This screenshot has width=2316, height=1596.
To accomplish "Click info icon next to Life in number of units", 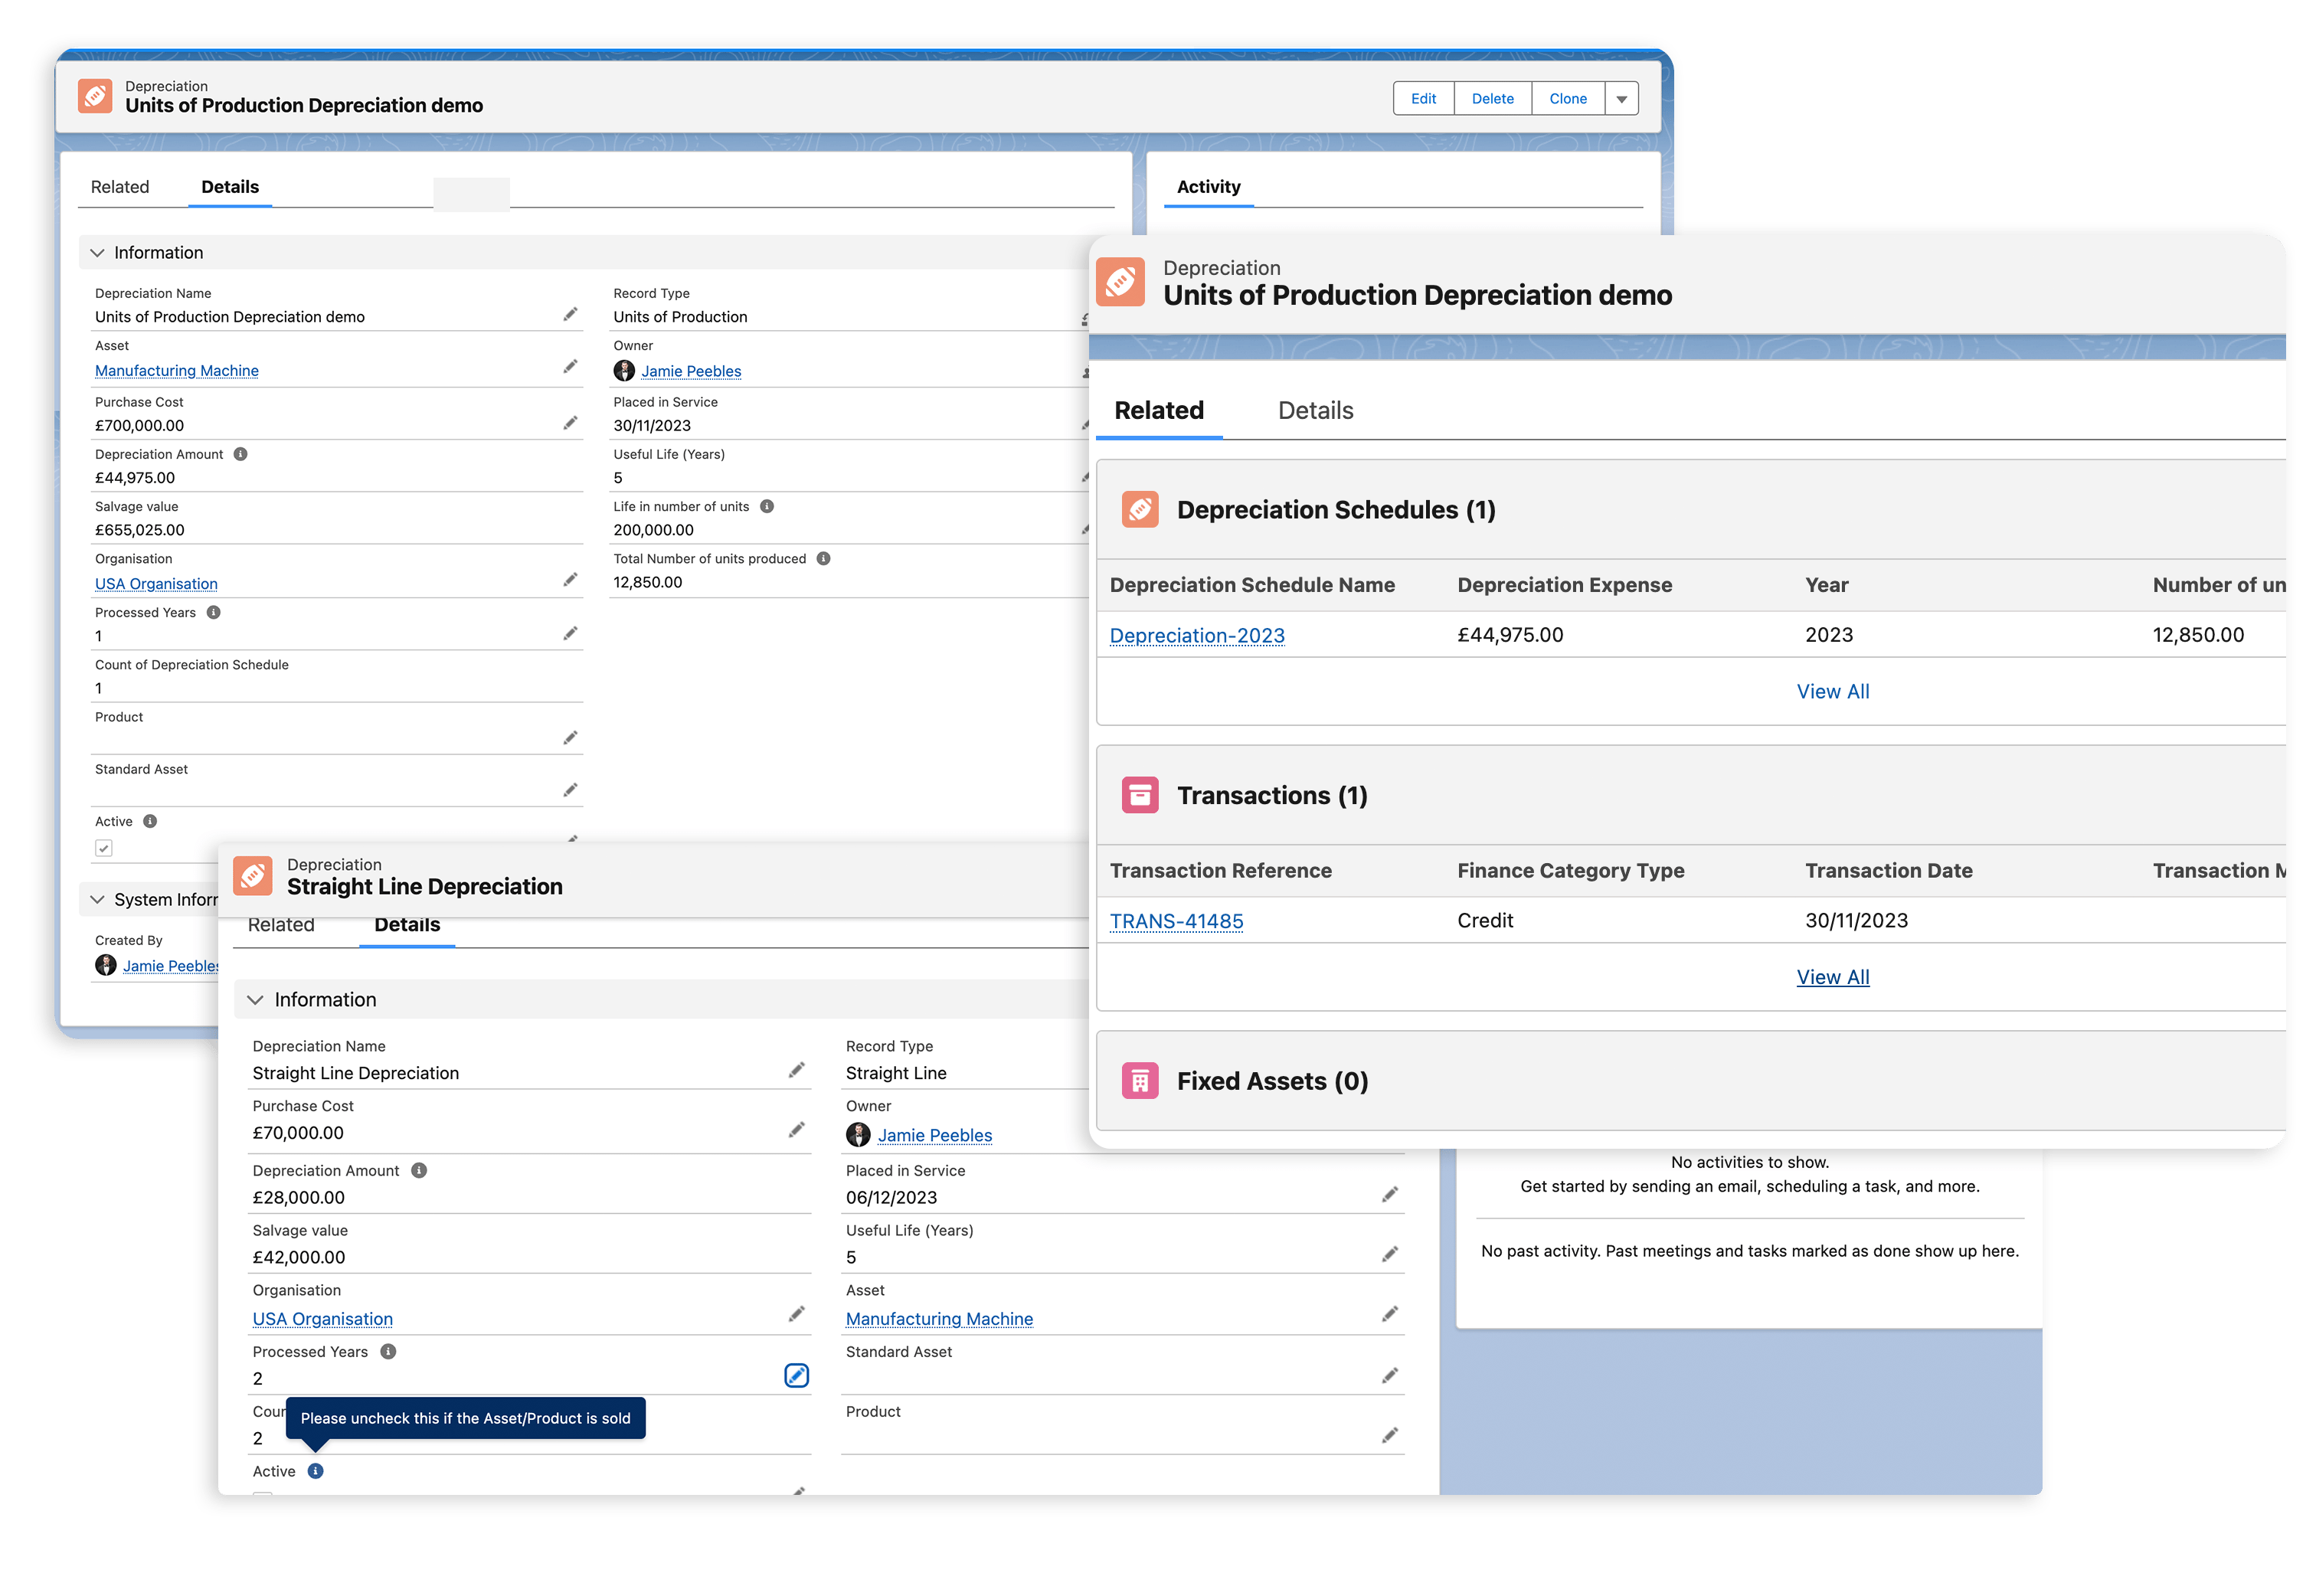I will 767,506.
